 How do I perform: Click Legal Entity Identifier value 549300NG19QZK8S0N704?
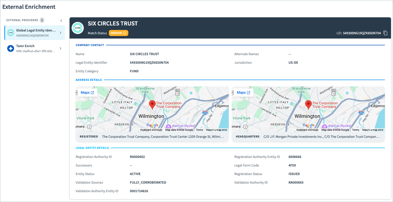click(149, 62)
